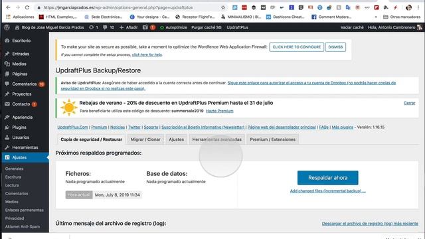Click the Respaldar ahora button
Viewport: 425px width, 239px height.
(327, 178)
